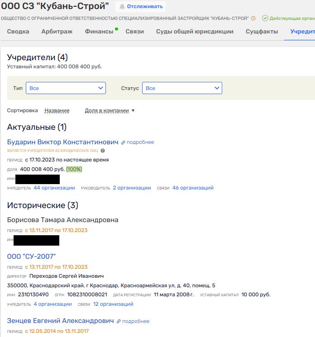Select the Связи tab
315x337 pixels.
click(x=134, y=31)
